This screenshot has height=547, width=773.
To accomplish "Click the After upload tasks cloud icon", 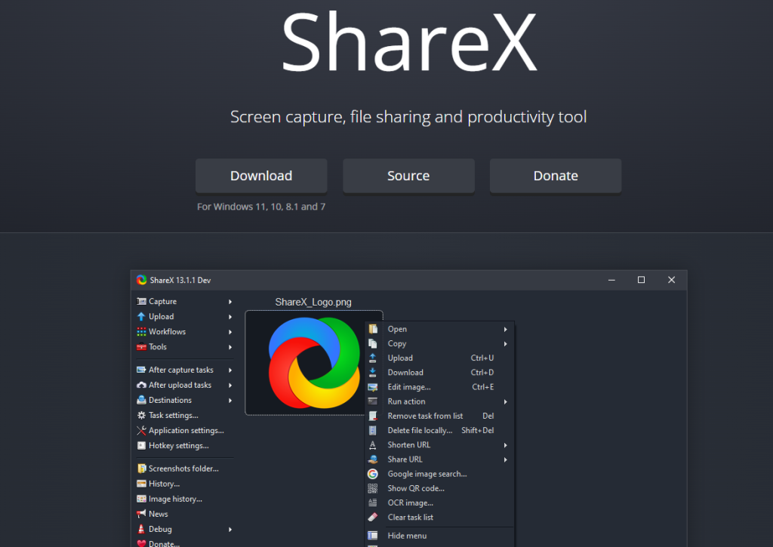I will pyautogui.click(x=141, y=385).
